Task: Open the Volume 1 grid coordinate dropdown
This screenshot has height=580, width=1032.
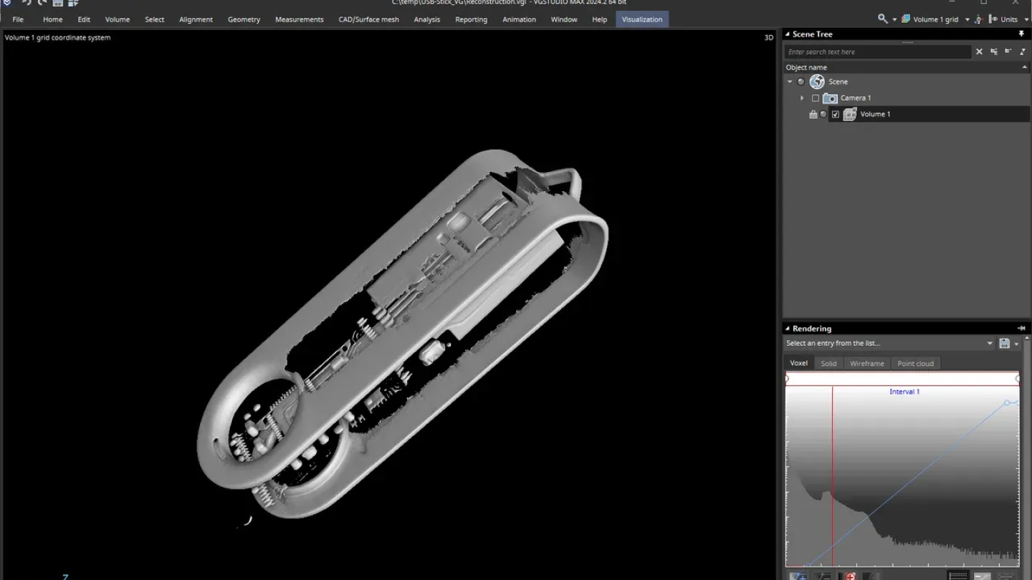Action: click(x=967, y=19)
